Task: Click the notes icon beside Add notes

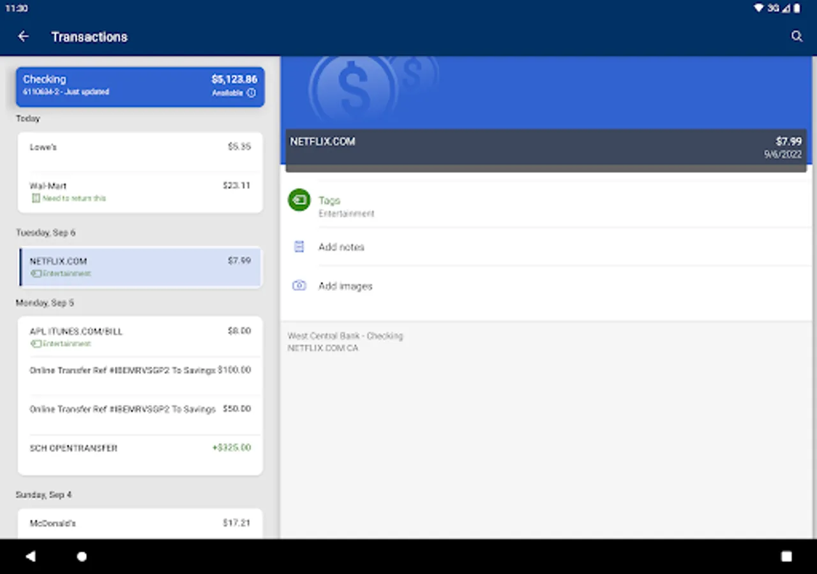Action: click(x=299, y=247)
